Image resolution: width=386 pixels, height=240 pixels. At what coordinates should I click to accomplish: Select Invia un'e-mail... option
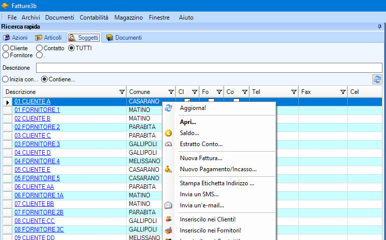202,205
